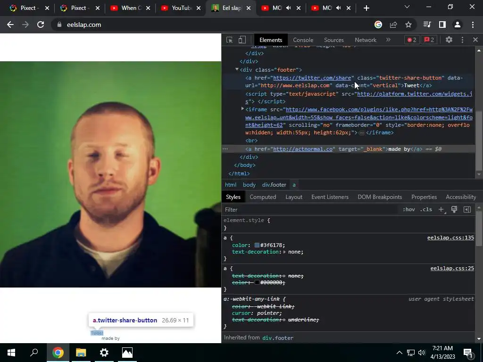Follow platform.twitter.com widgets script link

(x=415, y=94)
